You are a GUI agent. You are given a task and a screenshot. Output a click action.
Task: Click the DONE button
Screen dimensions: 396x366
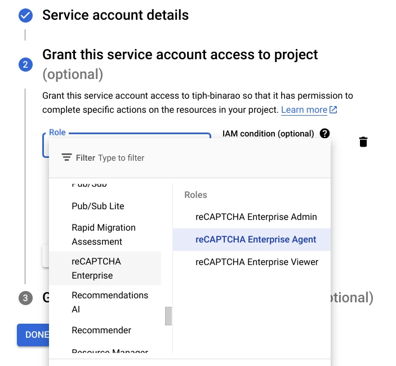(x=33, y=334)
